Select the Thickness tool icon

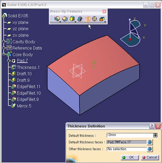87,19
